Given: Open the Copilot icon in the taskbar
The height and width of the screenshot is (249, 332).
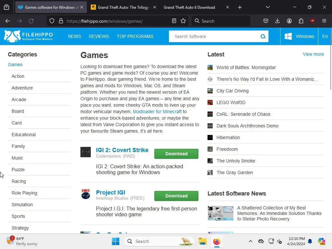Looking at the screenshot, I should coord(322,241).
